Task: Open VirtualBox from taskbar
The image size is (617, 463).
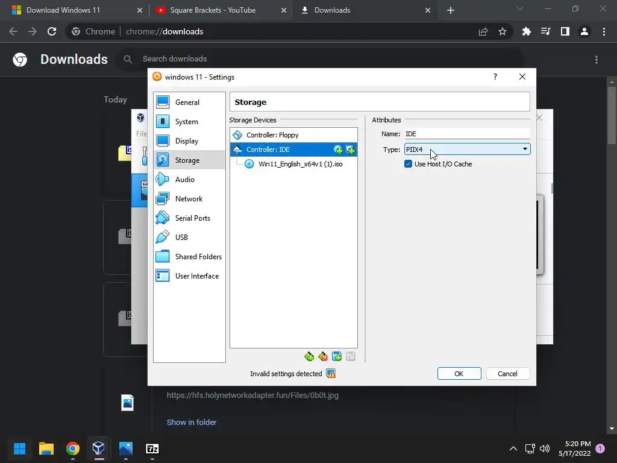Action: pyautogui.click(x=98, y=449)
